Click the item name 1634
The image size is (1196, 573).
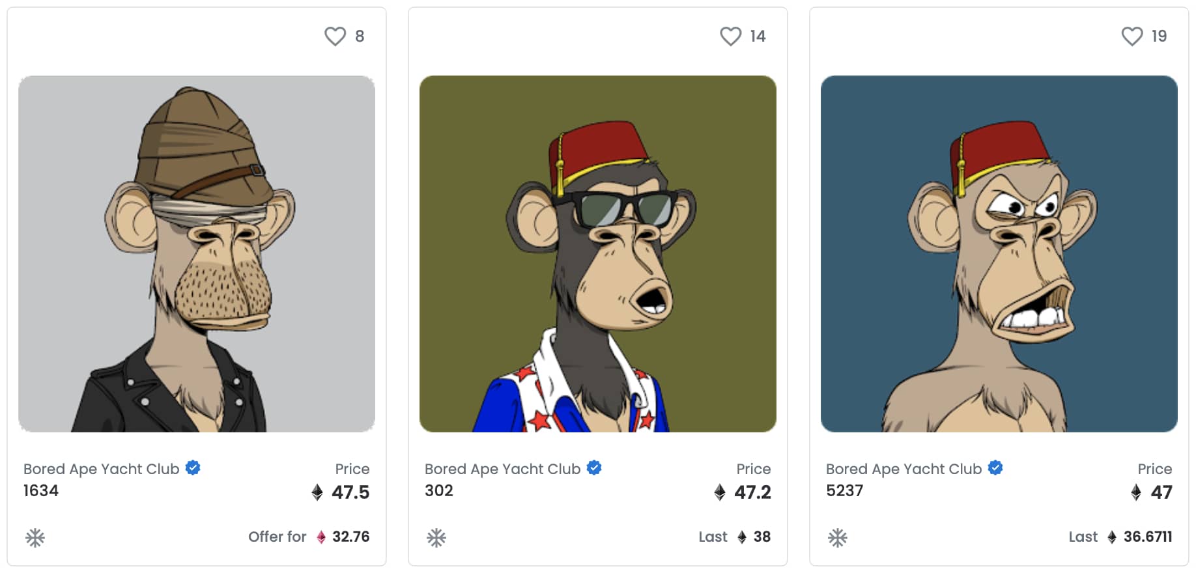click(41, 491)
